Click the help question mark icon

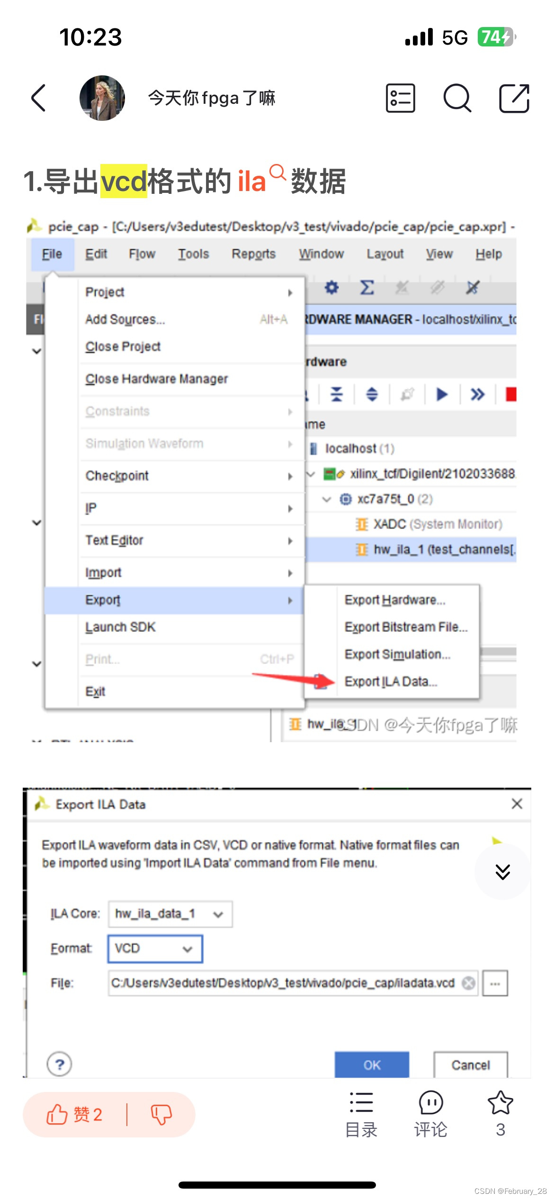pyautogui.click(x=59, y=1064)
